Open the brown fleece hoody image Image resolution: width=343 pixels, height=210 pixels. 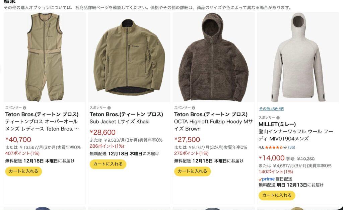(x=213, y=57)
